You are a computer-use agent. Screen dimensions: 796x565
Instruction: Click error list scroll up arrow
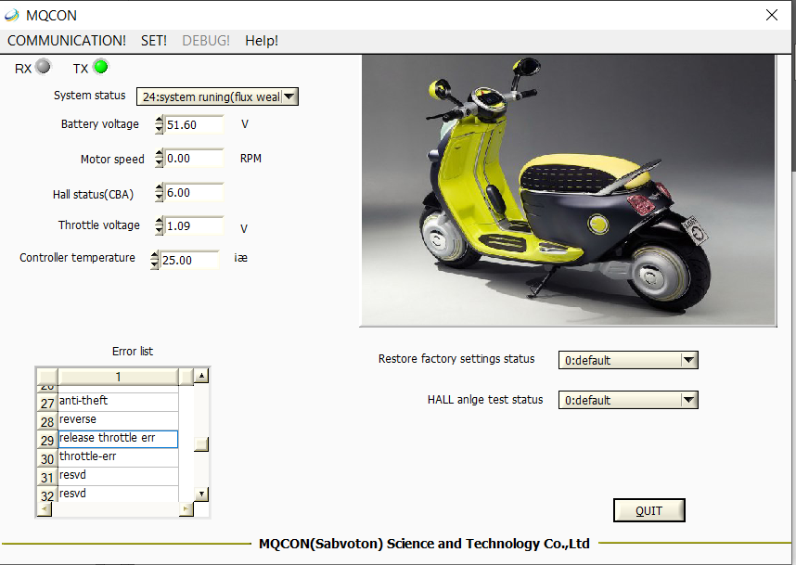point(201,376)
